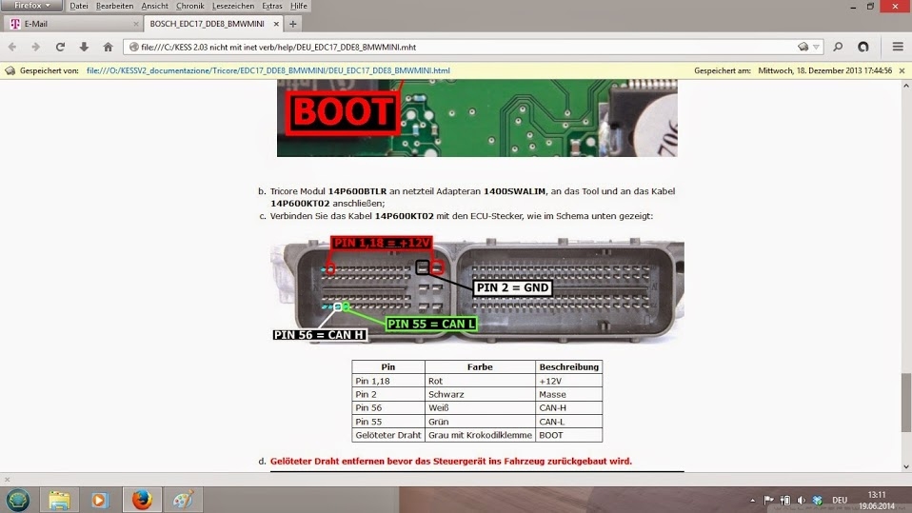912x513 pixels.
Task: Click the taskbar clock showing 13:11
Action: coord(877,501)
